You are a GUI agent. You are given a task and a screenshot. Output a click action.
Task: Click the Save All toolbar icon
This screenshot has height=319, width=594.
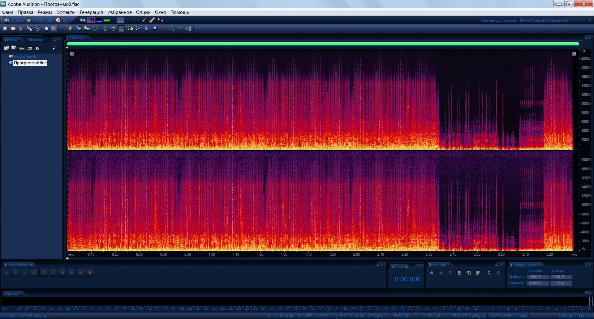tap(37, 29)
